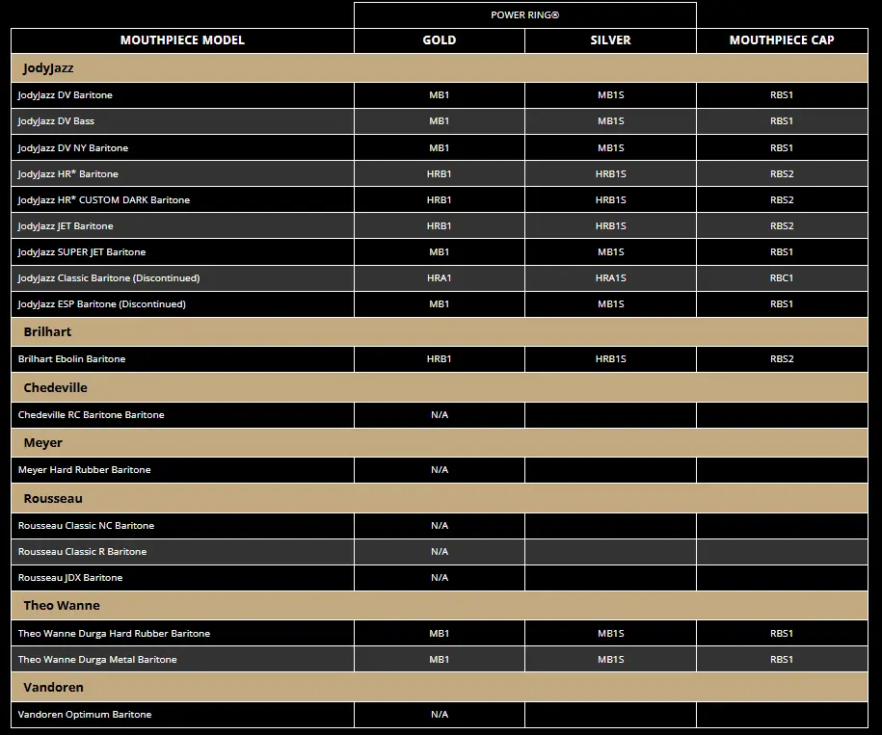882x735 pixels.
Task: Select the Brilhart Ebolin Baritone name
Action: coord(71,358)
